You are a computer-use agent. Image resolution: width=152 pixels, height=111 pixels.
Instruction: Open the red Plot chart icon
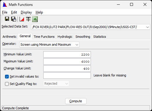[x=22, y=19]
